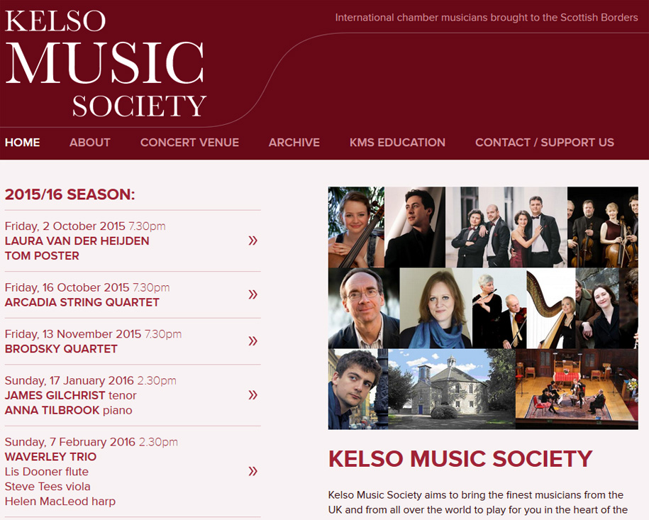Open the Home menu item

[x=23, y=143]
